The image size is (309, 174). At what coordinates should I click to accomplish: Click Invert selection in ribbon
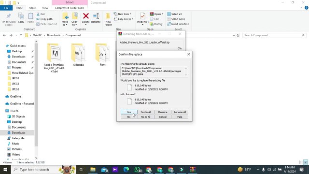178,24
